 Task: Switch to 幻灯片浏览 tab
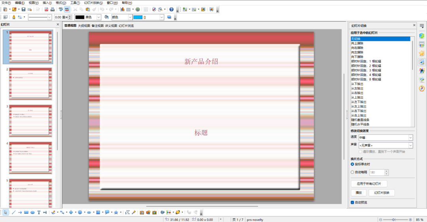tap(126, 26)
